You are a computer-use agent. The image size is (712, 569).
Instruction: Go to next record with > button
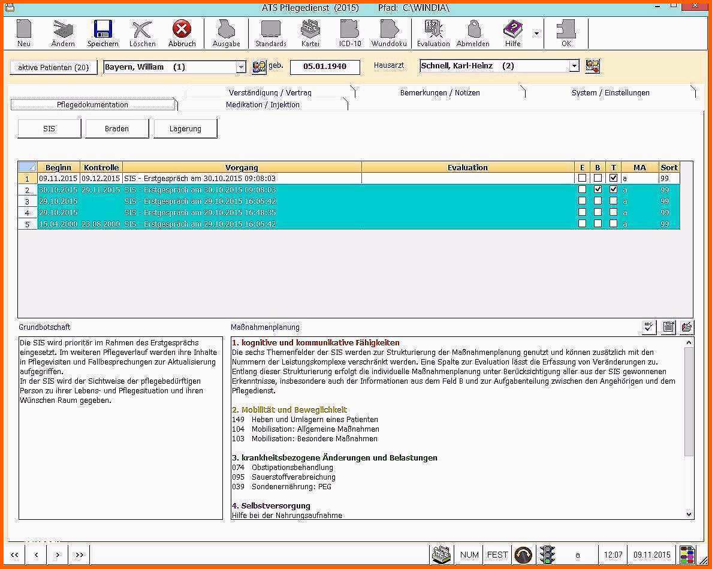(57, 555)
